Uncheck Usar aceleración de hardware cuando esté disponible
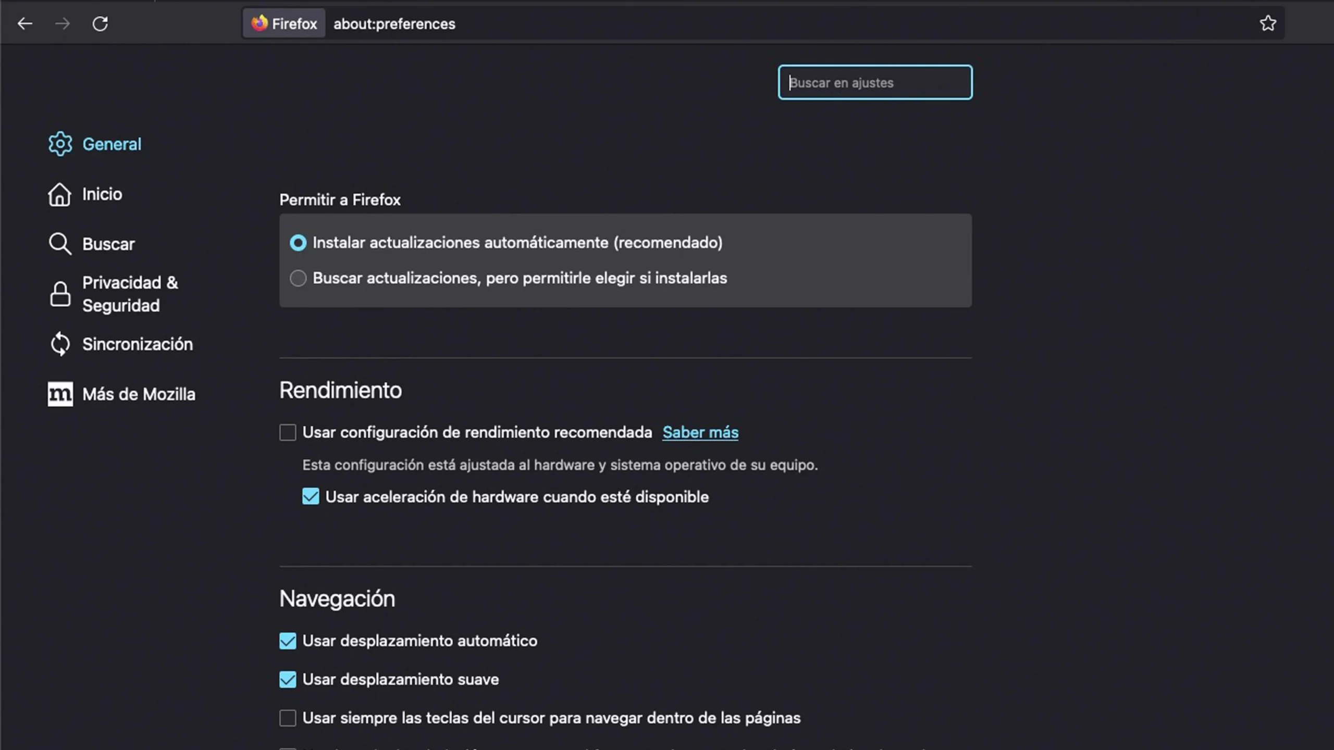This screenshot has height=750, width=1334. 311,497
